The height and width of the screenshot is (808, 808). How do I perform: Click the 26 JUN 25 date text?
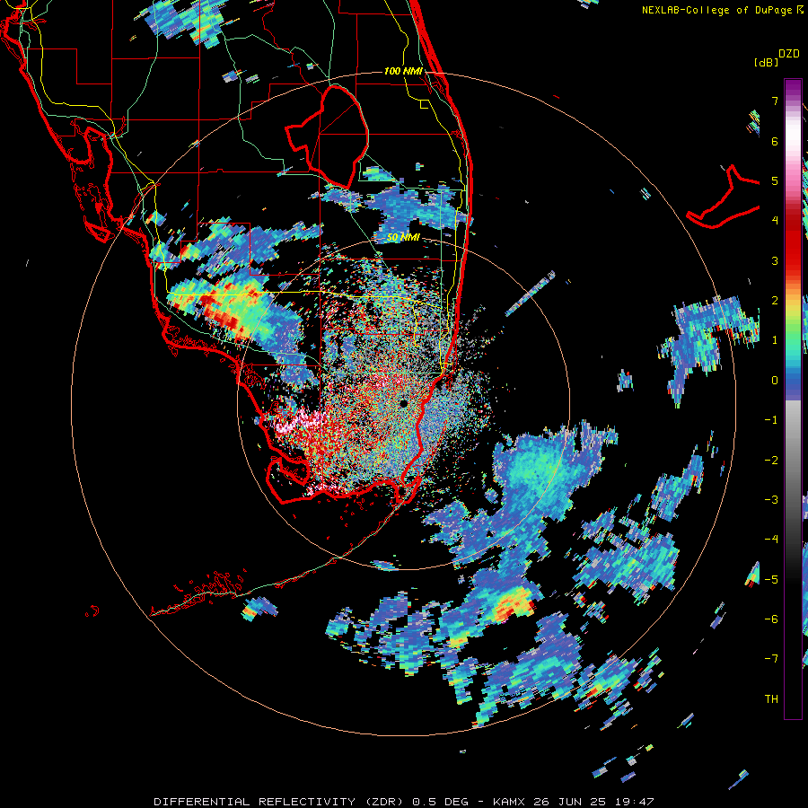(571, 802)
